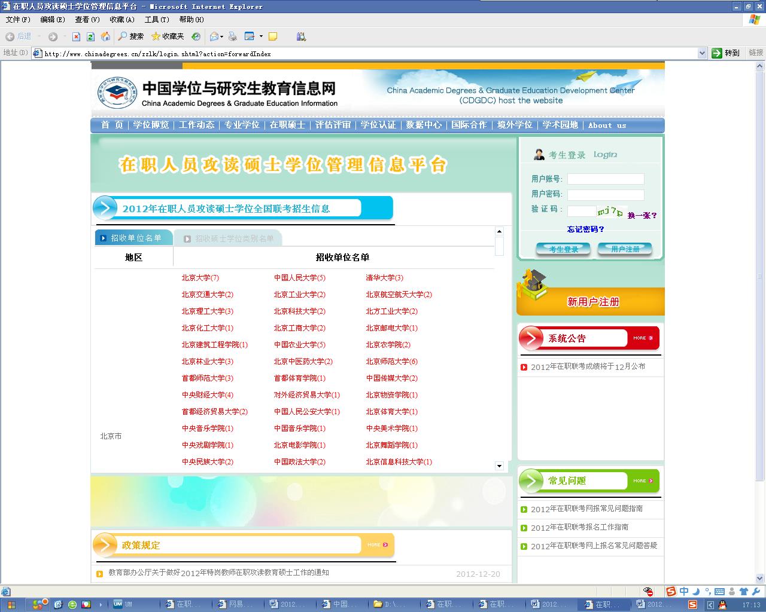Switch to 招收硕士学位类别名单 tab

pos(234,238)
